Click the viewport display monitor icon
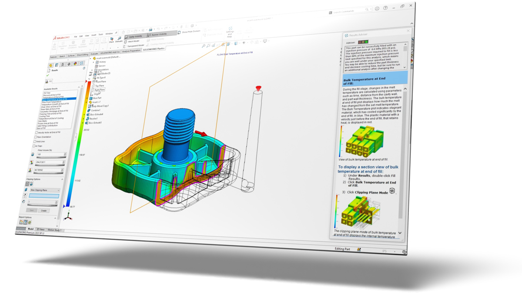Viewport: 522px width, 293px height. click(x=265, y=41)
